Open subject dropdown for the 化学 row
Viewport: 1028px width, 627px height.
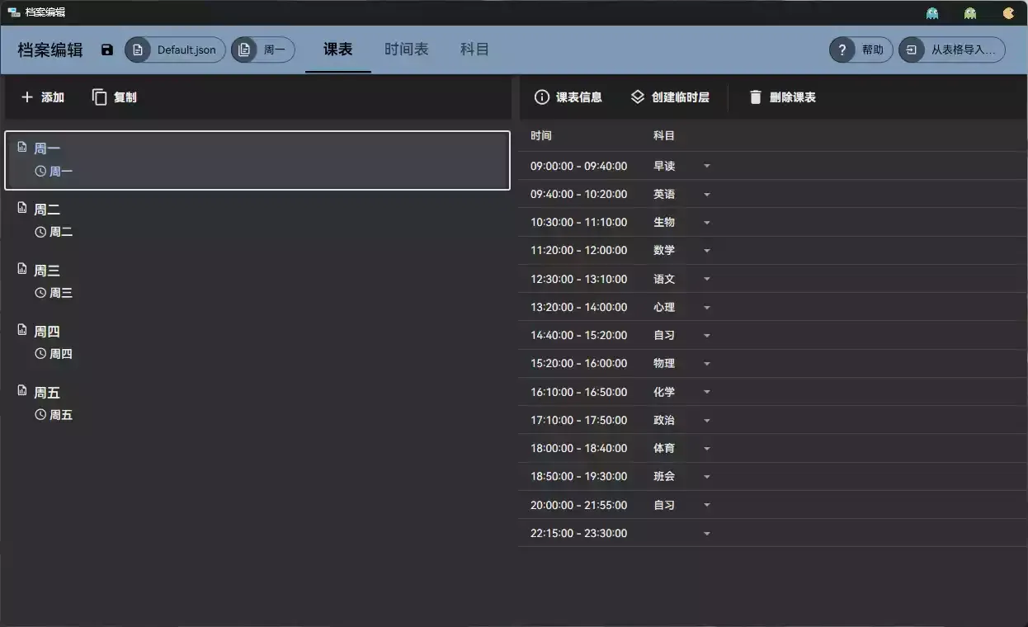click(707, 393)
